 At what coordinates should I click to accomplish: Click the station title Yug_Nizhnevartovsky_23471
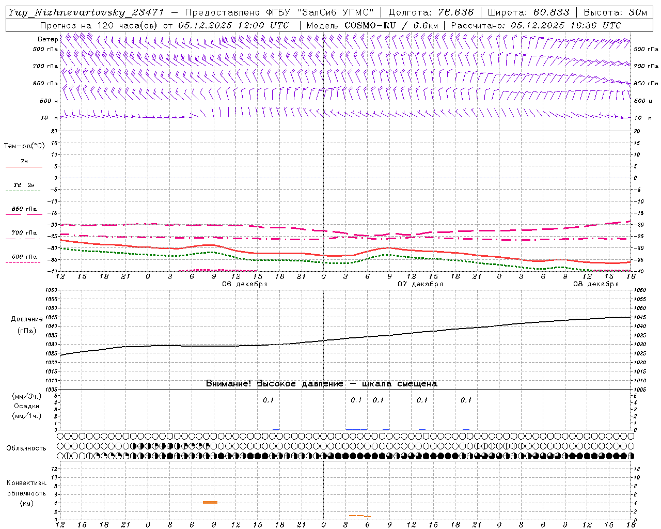pos(87,12)
